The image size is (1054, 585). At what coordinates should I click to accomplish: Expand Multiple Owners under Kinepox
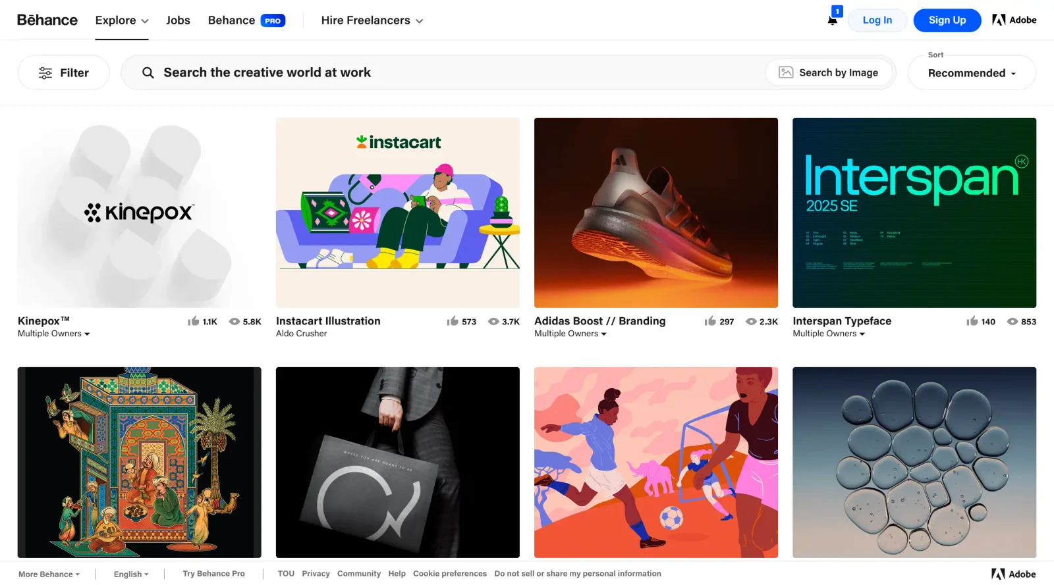click(54, 334)
